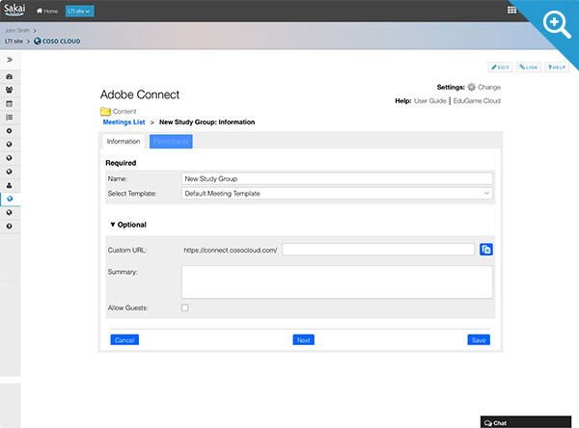Open the single user icon in sidebar
The width and height of the screenshot is (579, 428).
10,185
